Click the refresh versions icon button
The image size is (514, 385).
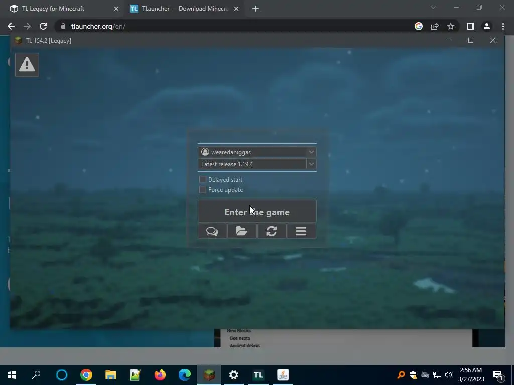(272, 231)
